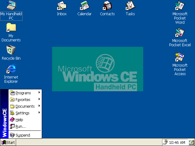This screenshot has width=195, height=146.
Task: Select the My Documents folder icon
Action: 11,28
